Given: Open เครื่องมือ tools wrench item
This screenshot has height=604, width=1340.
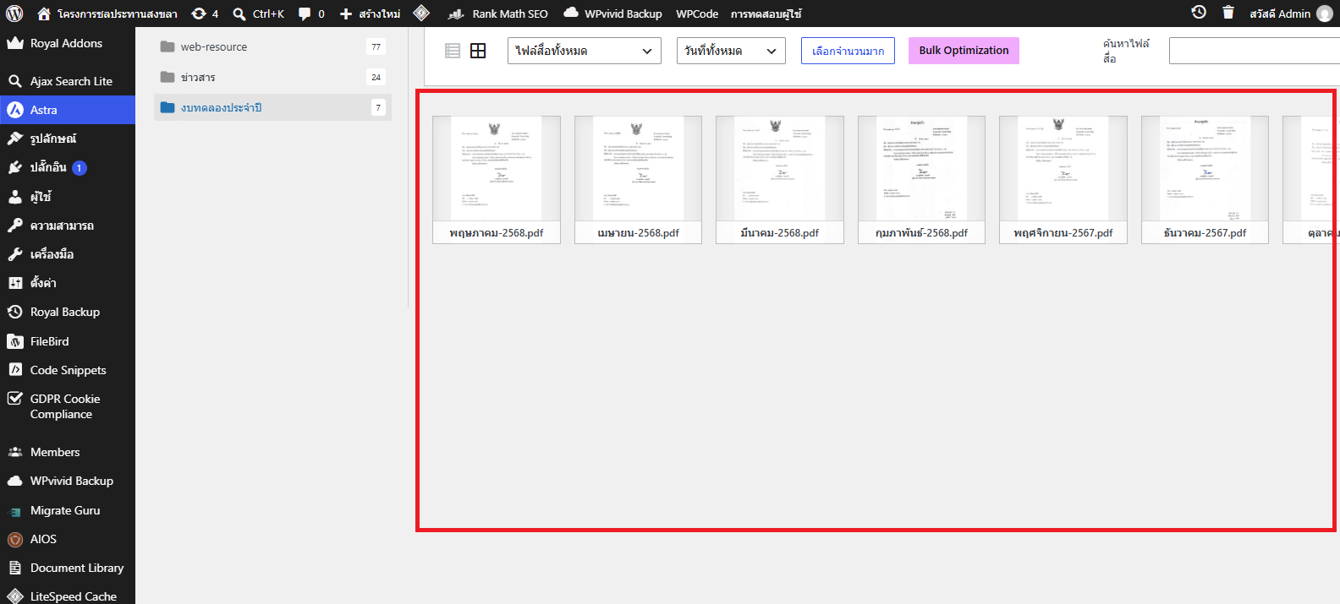Looking at the screenshot, I should point(68,254).
